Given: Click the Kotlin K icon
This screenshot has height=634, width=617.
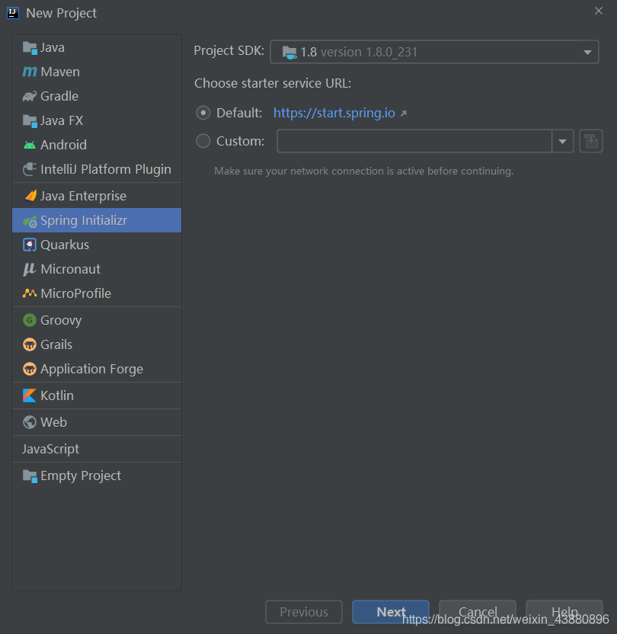Looking at the screenshot, I should (x=30, y=395).
